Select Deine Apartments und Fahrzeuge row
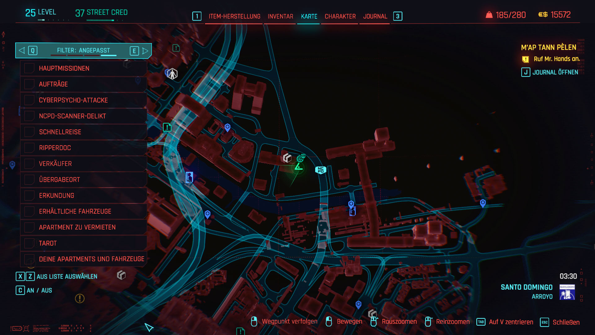The width and height of the screenshot is (595, 335). coord(83,259)
